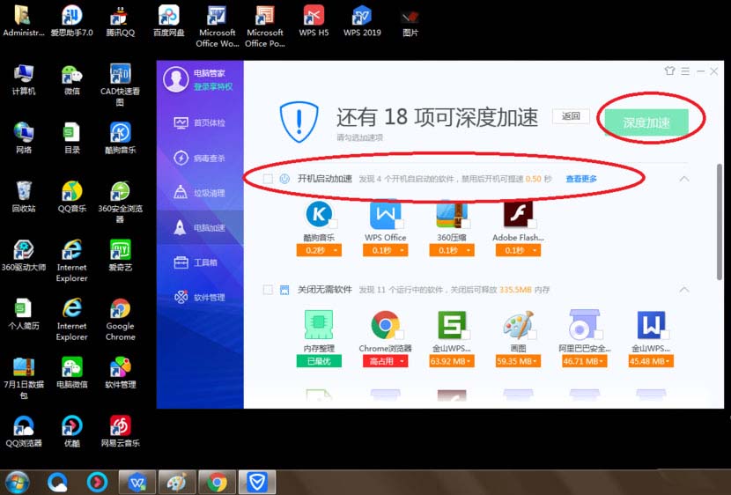Click the 深度加速 green button

pyautogui.click(x=646, y=123)
